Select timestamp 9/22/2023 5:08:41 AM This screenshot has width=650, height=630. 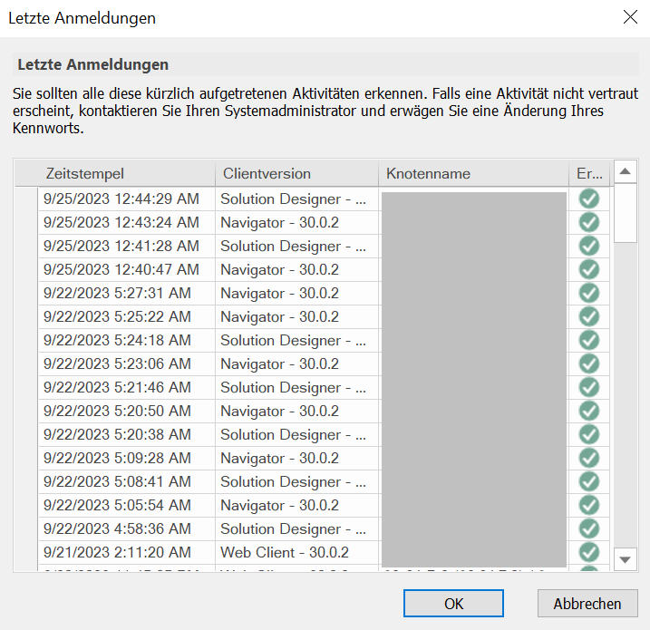(127, 481)
